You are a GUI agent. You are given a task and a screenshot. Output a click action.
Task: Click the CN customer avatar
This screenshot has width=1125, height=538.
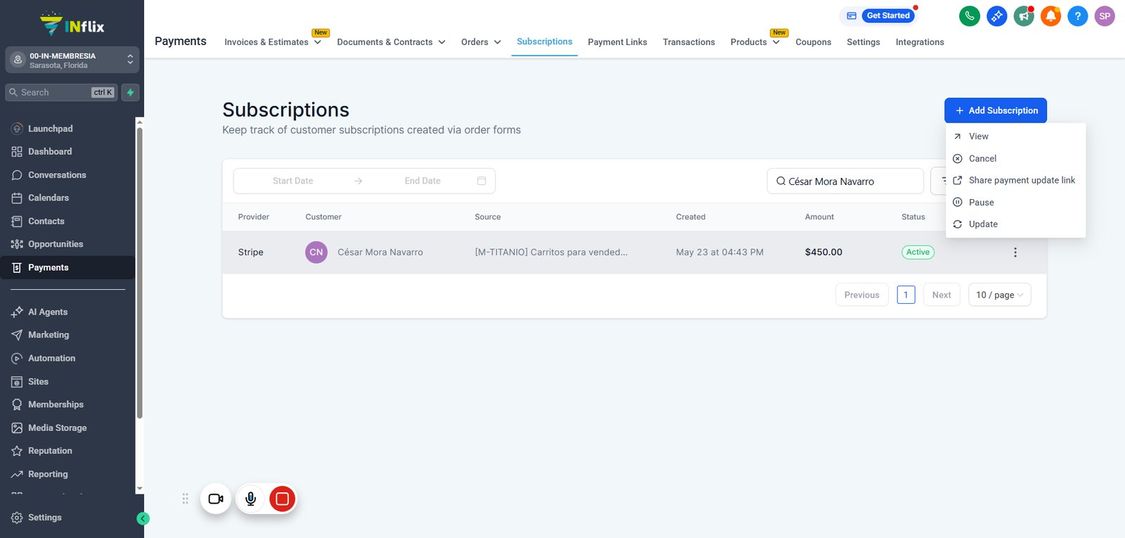[316, 252]
